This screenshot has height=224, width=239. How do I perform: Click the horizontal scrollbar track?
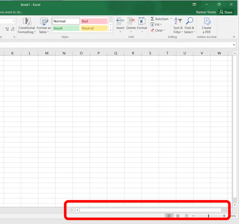pos(151,210)
